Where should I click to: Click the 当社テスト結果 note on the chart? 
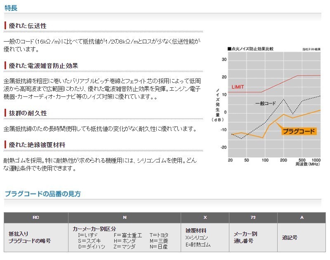[311, 49]
